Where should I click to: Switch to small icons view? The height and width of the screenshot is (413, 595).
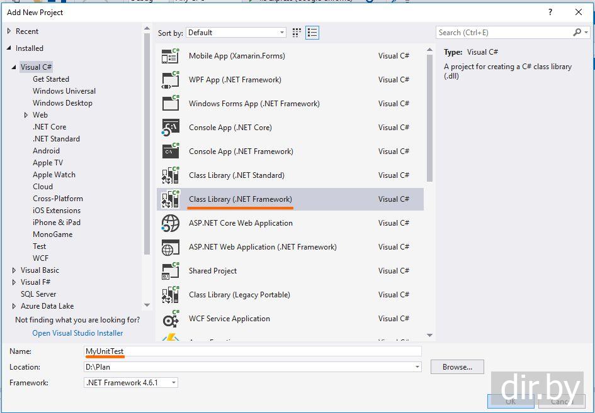(x=297, y=33)
